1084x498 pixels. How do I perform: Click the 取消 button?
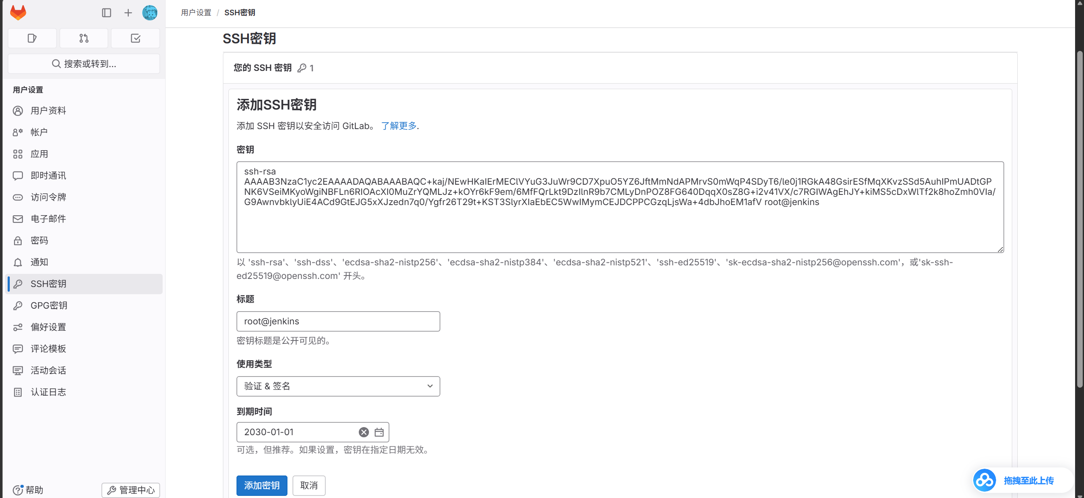309,486
